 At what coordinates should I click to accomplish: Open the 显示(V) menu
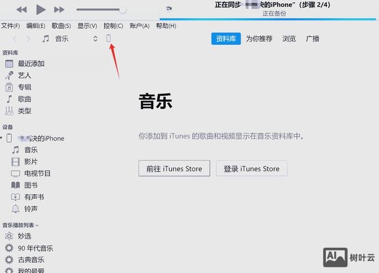tap(87, 26)
